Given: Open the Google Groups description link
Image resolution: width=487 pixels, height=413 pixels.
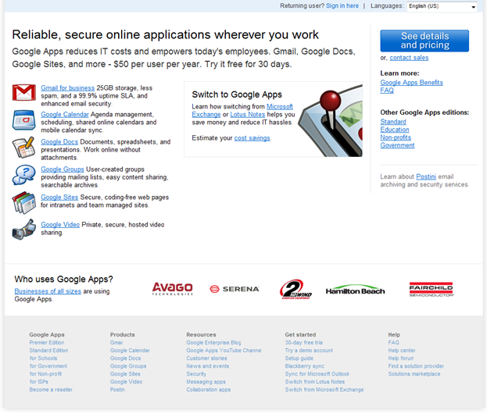Looking at the screenshot, I should [x=63, y=169].
